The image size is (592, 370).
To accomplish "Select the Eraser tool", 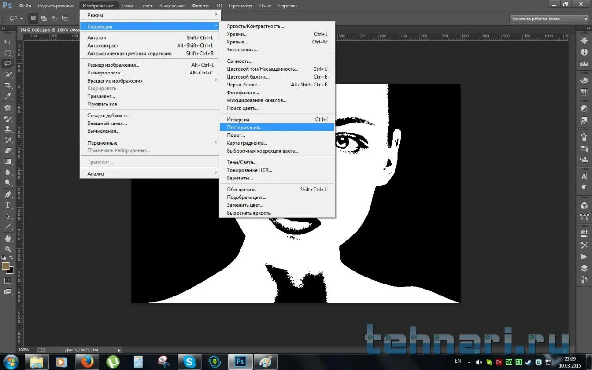I will point(8,150).
